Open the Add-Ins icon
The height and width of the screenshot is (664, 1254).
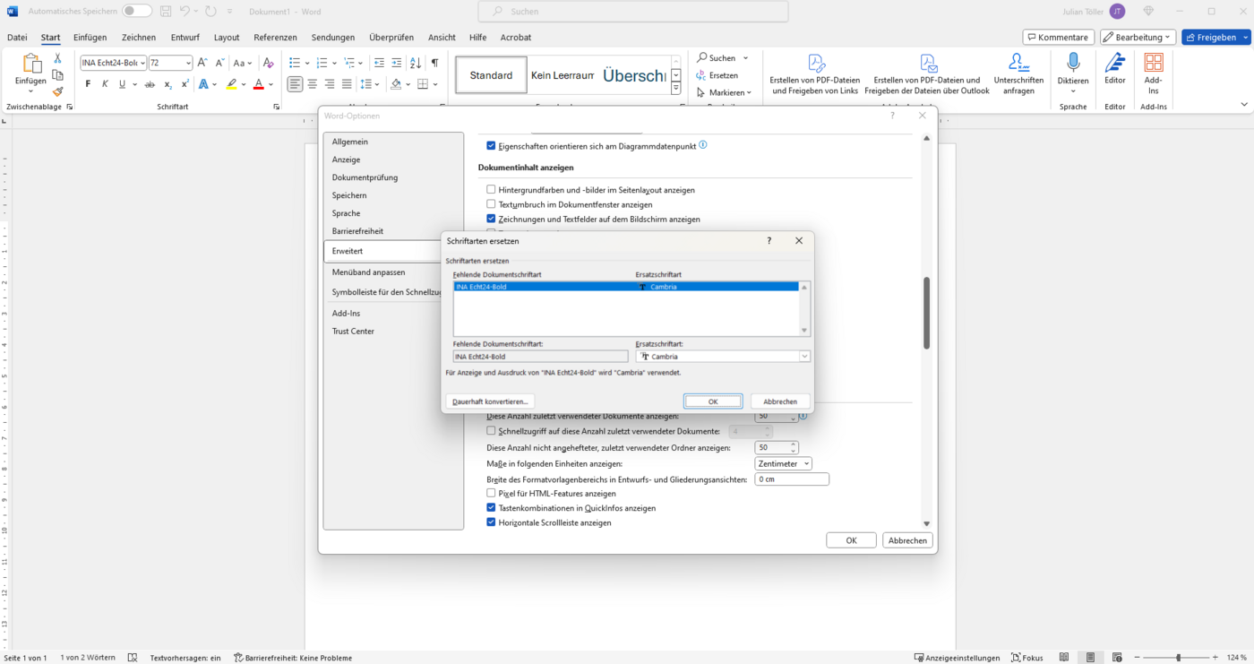(x=1154, y=63)
